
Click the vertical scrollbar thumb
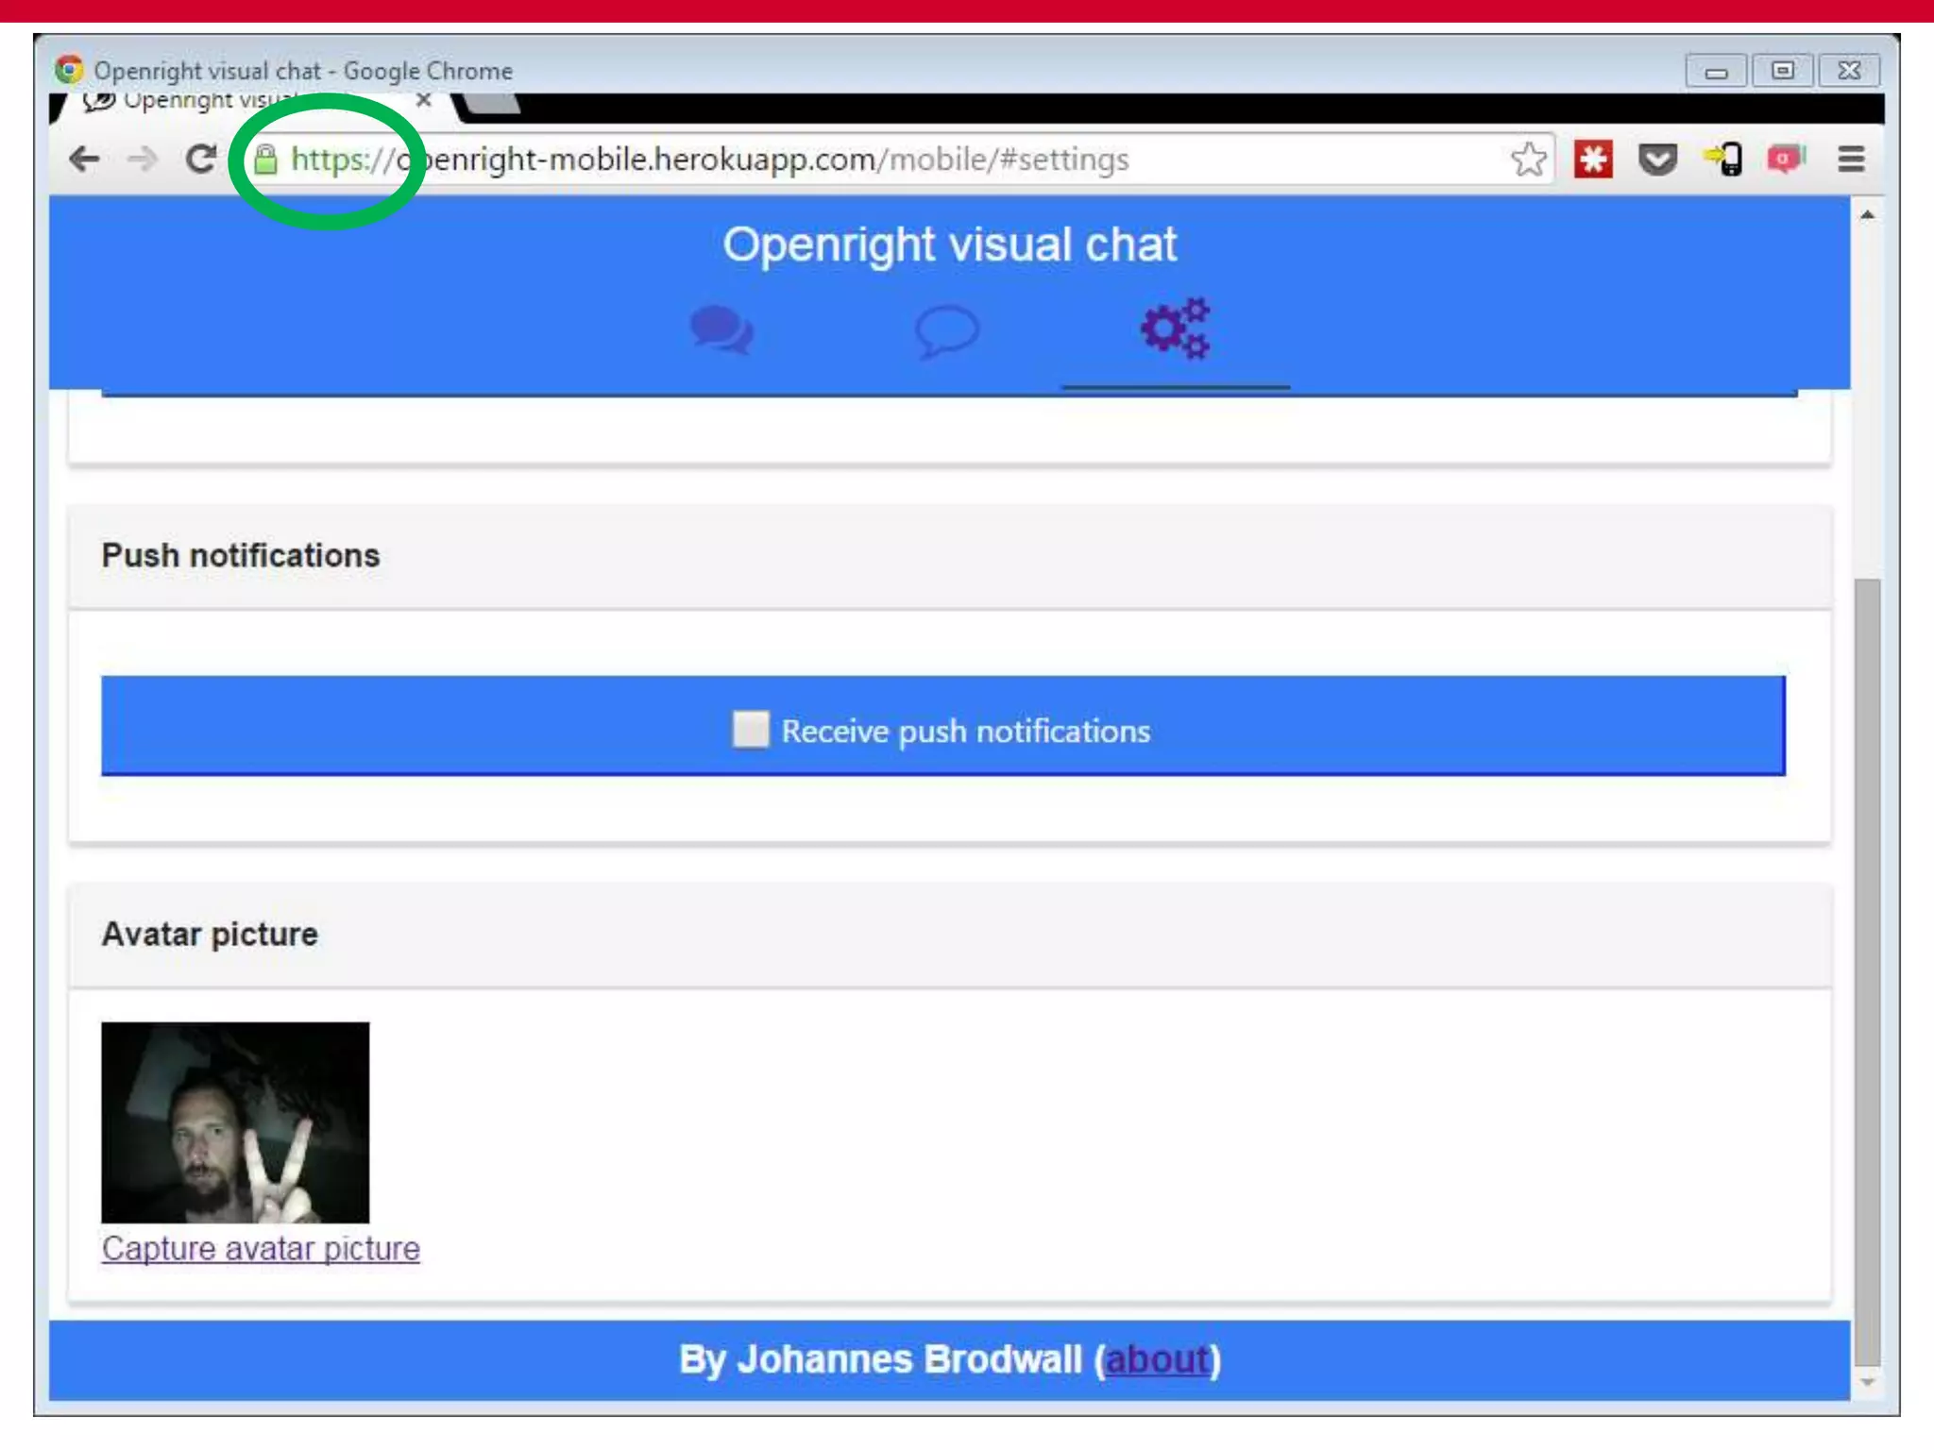[1867, 972]
